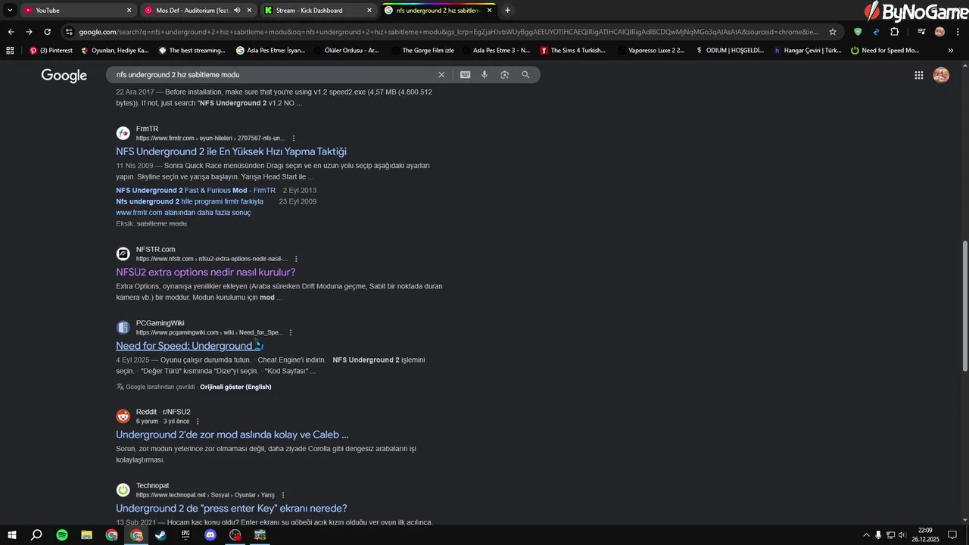The image size is (969, 545).
Task: Open the bookmarks apps grid icon
Action: (10, 51)
